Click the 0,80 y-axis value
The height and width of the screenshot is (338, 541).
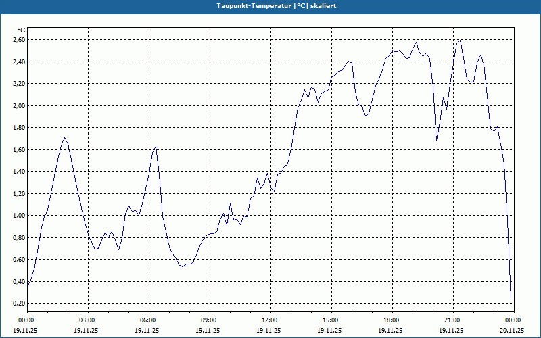(x=20, y=238)
